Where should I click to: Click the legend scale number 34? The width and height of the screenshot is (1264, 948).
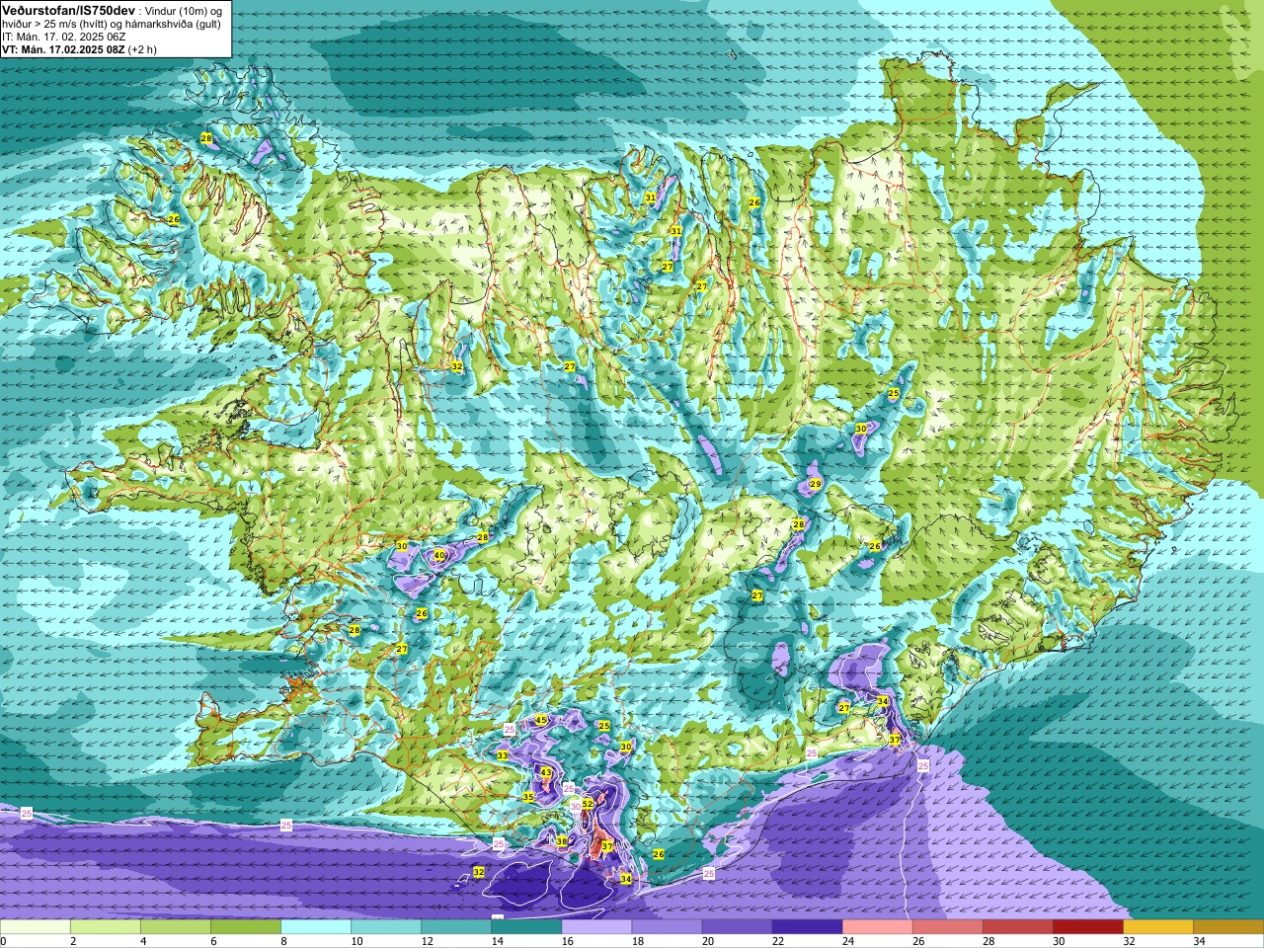1199,941
